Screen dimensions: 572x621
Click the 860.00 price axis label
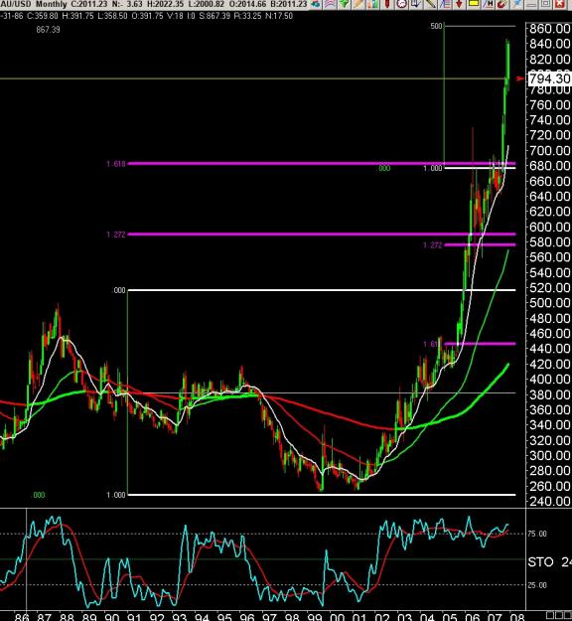click(x=550, y=29)
